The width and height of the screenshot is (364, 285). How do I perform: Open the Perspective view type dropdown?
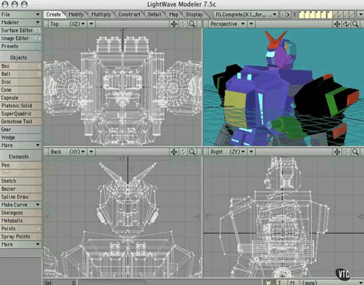227,24
